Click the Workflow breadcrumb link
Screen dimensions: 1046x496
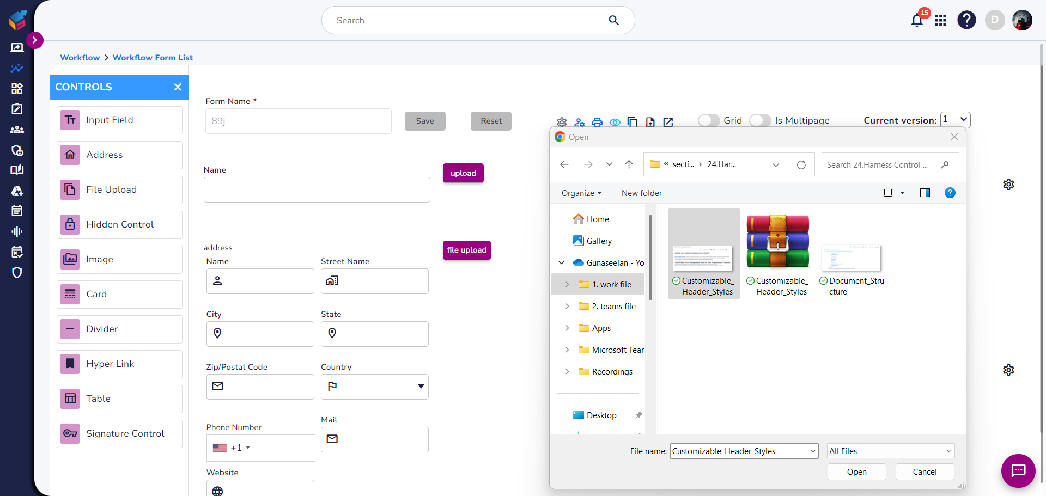80,58
